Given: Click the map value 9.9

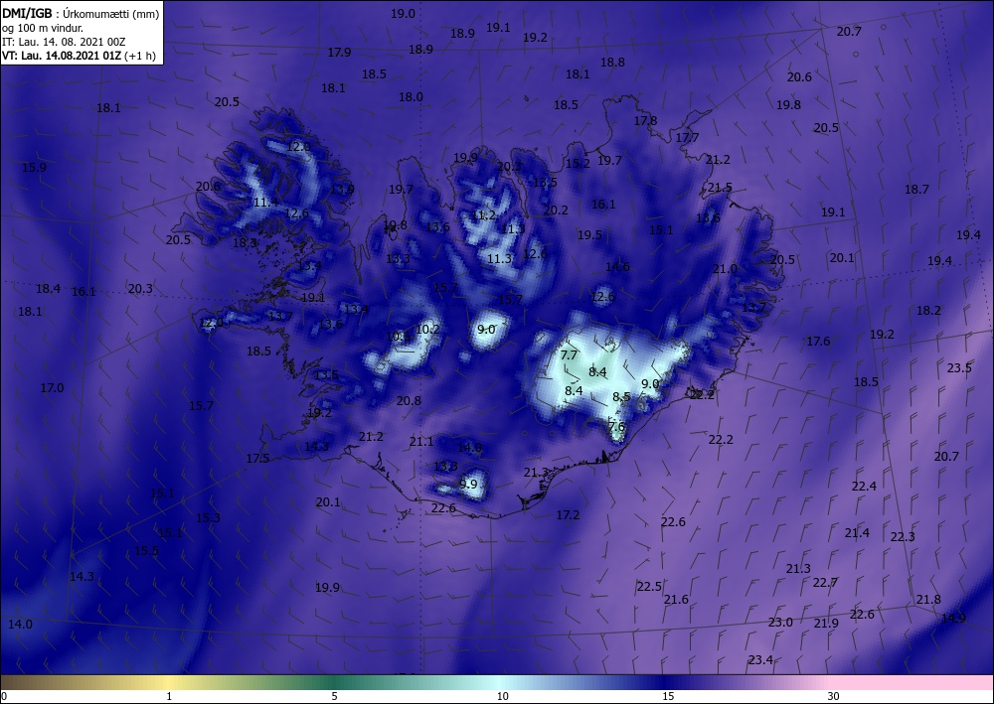Looking at the screenshot, I should (468, 485).
